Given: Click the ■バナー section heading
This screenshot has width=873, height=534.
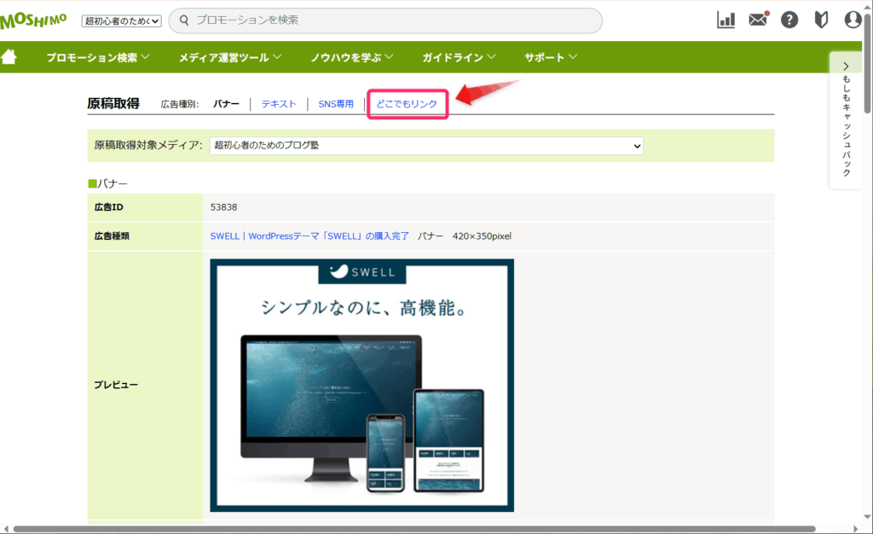Looking at the screenshot, I should coord(108,183).
